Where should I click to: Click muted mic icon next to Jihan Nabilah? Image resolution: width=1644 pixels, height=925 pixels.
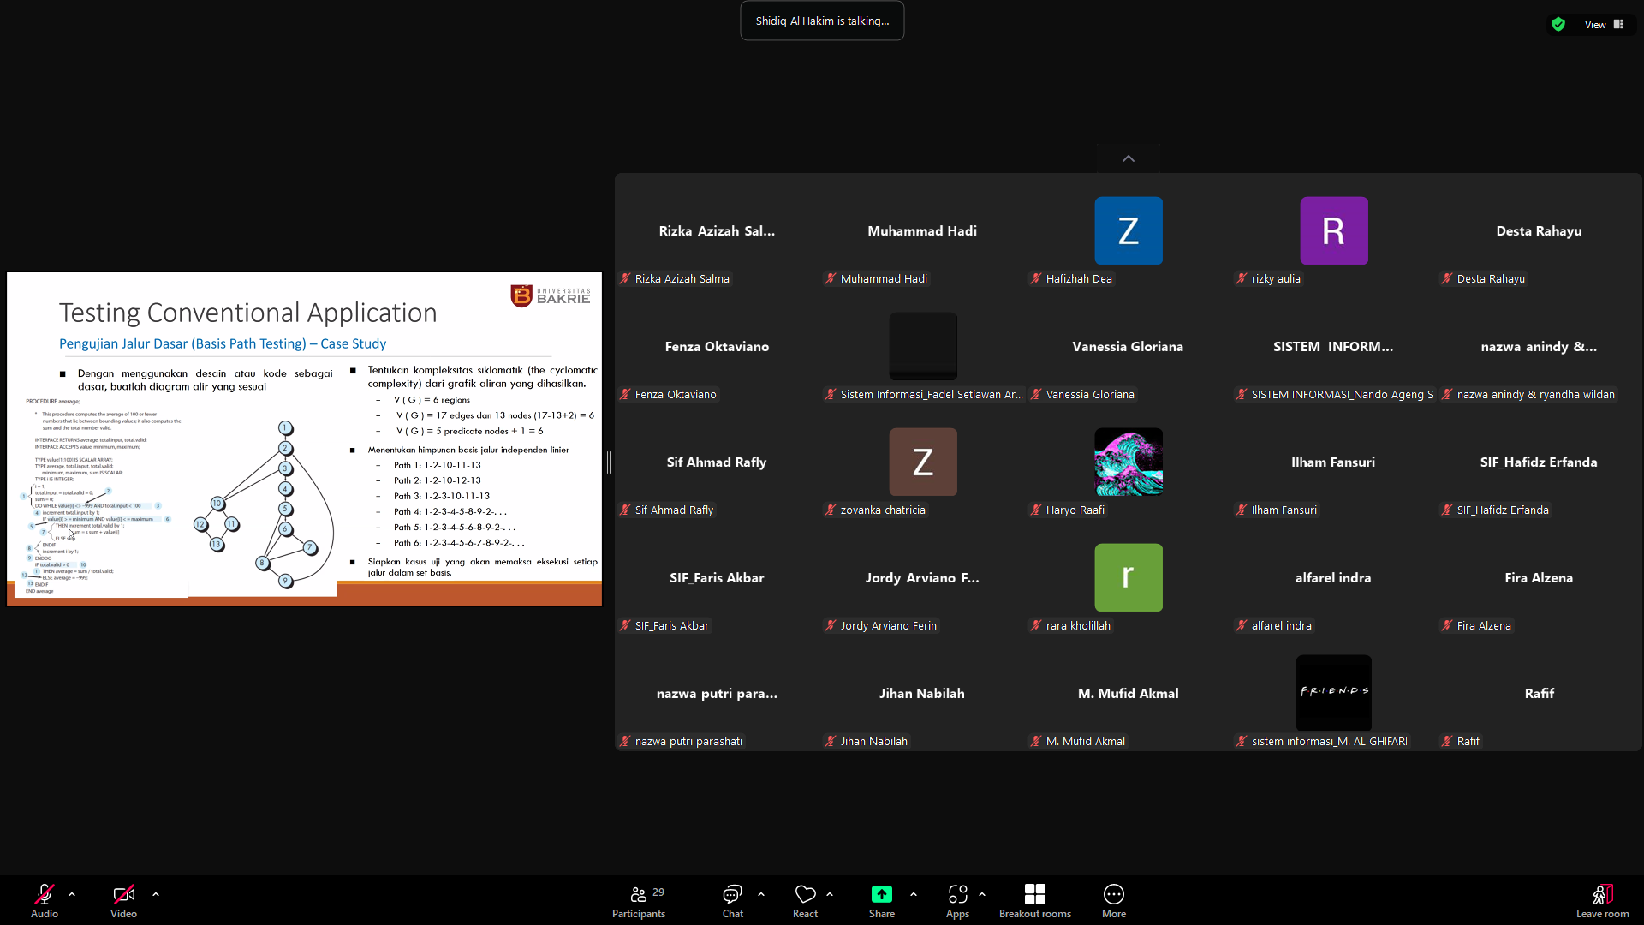point(831,741)
